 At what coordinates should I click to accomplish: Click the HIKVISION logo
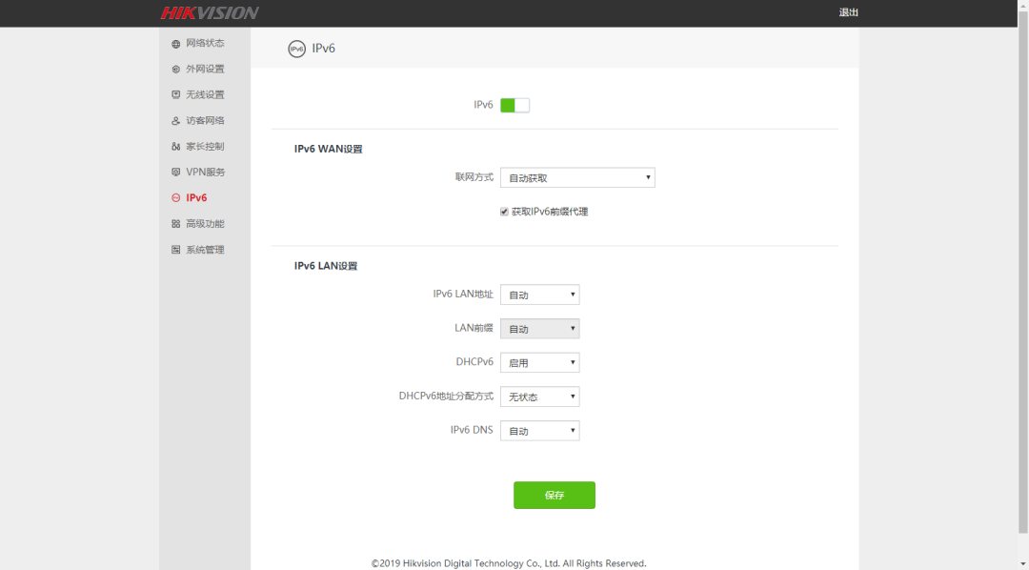point(210,13)
